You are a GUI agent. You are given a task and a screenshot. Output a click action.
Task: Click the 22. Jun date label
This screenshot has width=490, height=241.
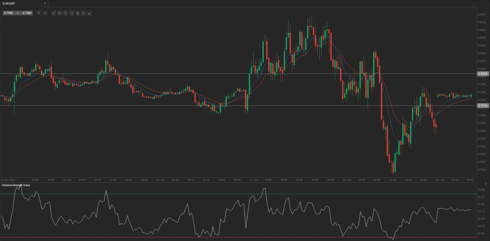[347, 180]
